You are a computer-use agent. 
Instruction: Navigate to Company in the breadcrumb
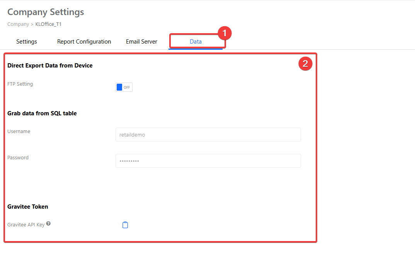(x=18, y=24)
